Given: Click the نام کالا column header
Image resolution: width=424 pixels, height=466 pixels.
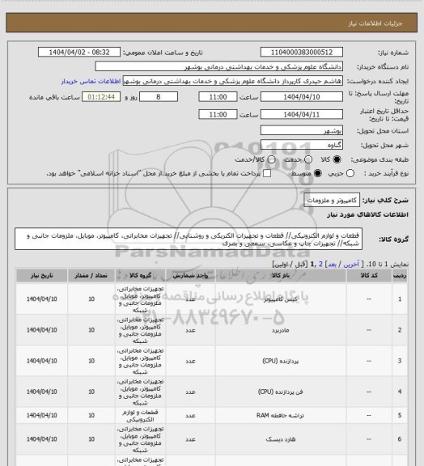Looking at the screenshot, I should pyautogui.click(x=281, y=276).
